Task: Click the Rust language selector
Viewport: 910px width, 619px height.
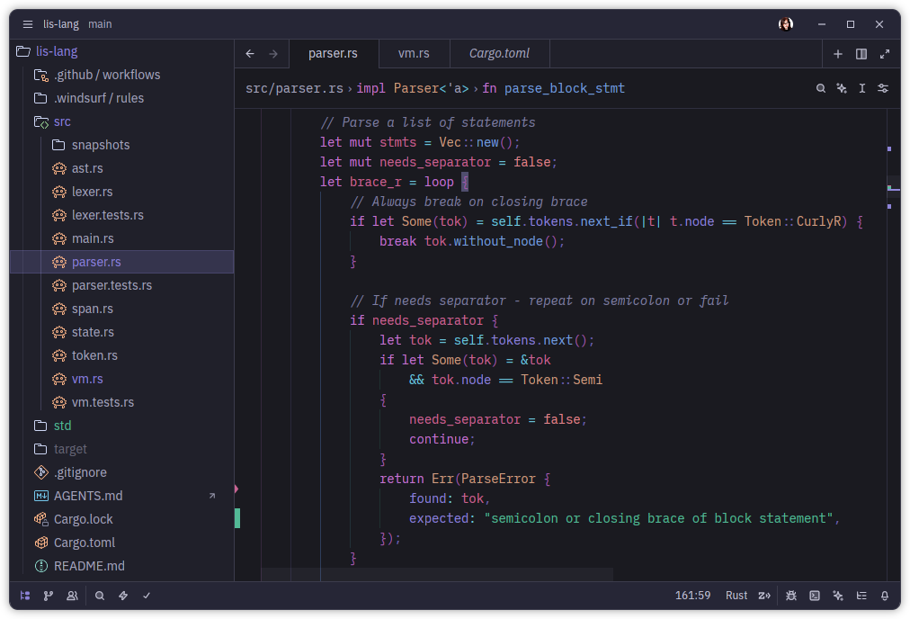Action: [x=736, y=596]
